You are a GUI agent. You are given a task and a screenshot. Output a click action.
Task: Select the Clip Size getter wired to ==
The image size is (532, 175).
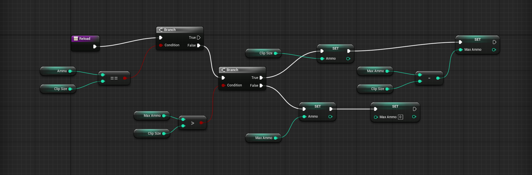[x=58, y=89]
